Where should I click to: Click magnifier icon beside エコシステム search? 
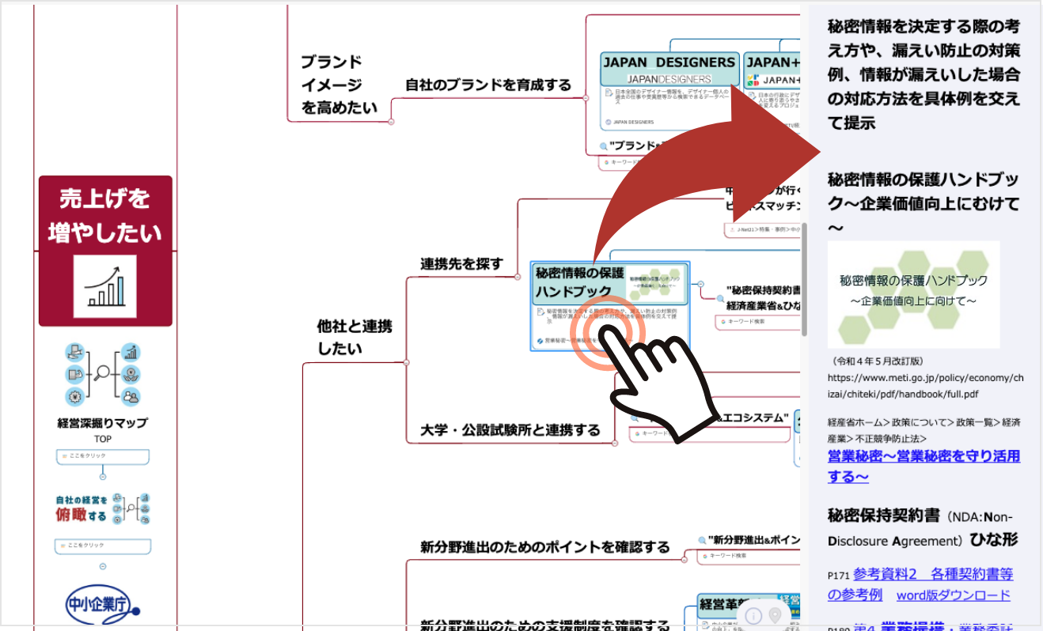(x=635, y=417)
